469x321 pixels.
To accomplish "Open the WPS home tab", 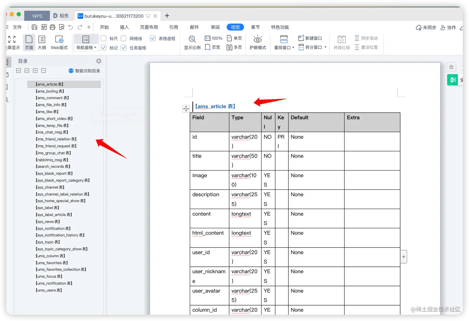I will coord(37,16).
